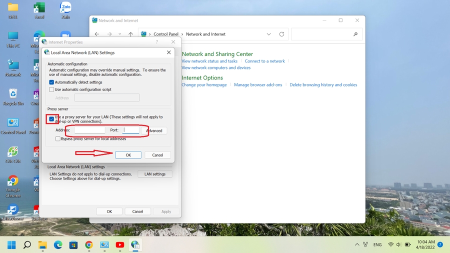Open recent locations dropdown arrow
This screenshot has width=450, height=253.
120,34
